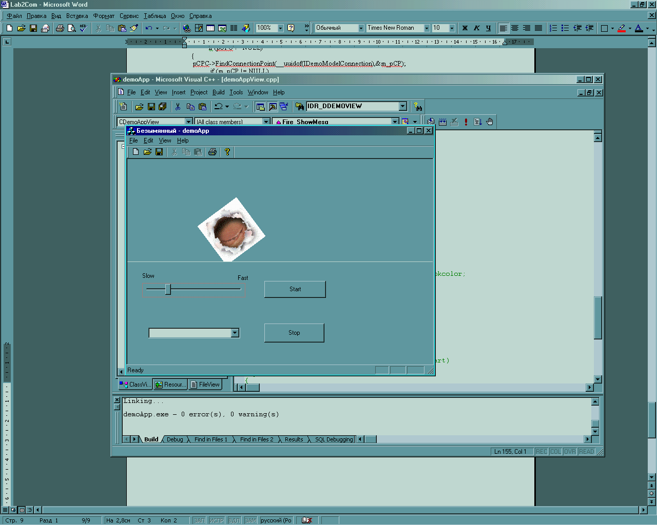Click Word Help question mark icon
The width and height of the screenshot is (657, 525).
291,28
